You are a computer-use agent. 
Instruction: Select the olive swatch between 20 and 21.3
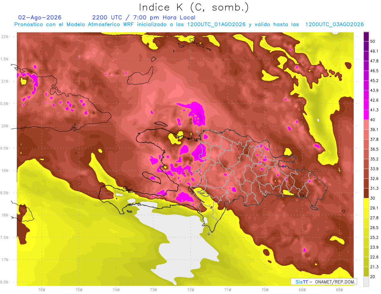point(366,271)
